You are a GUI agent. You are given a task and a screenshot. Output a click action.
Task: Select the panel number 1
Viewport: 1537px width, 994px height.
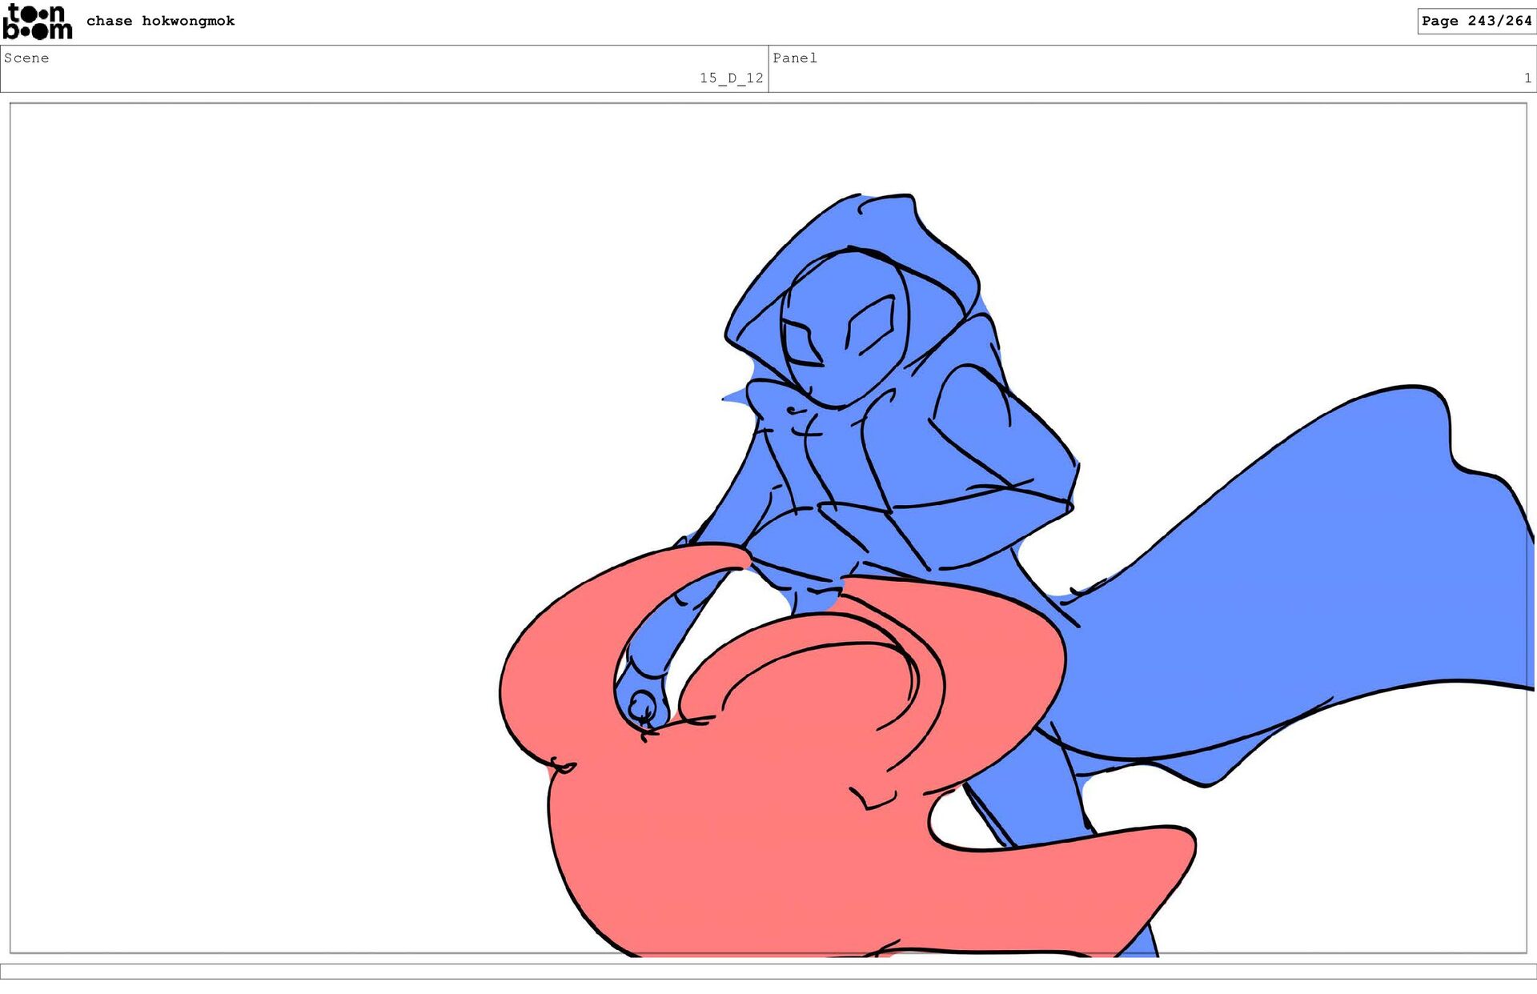(x=1527, y=78)
